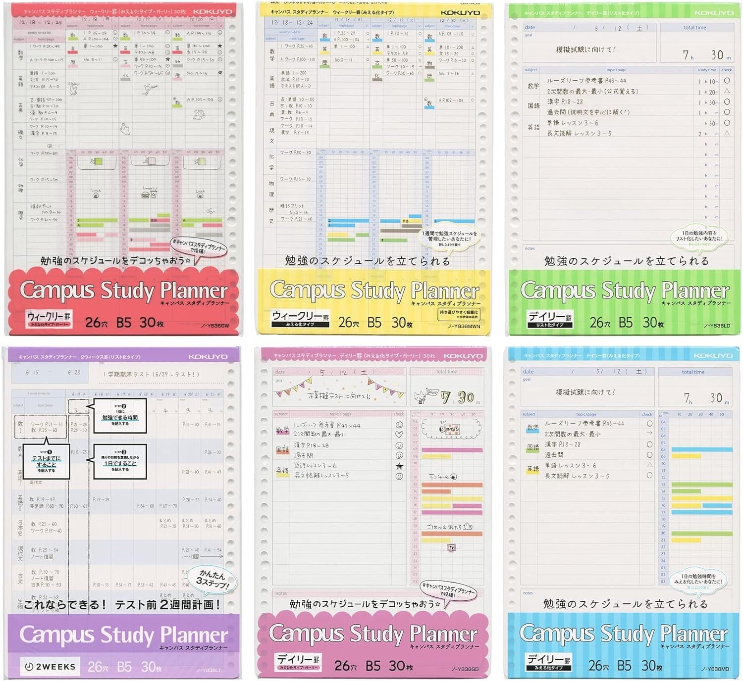Viewport: 743px width, 681px height.
Task: Click model number ノ-Y836GW
Action: coord(216,326)
